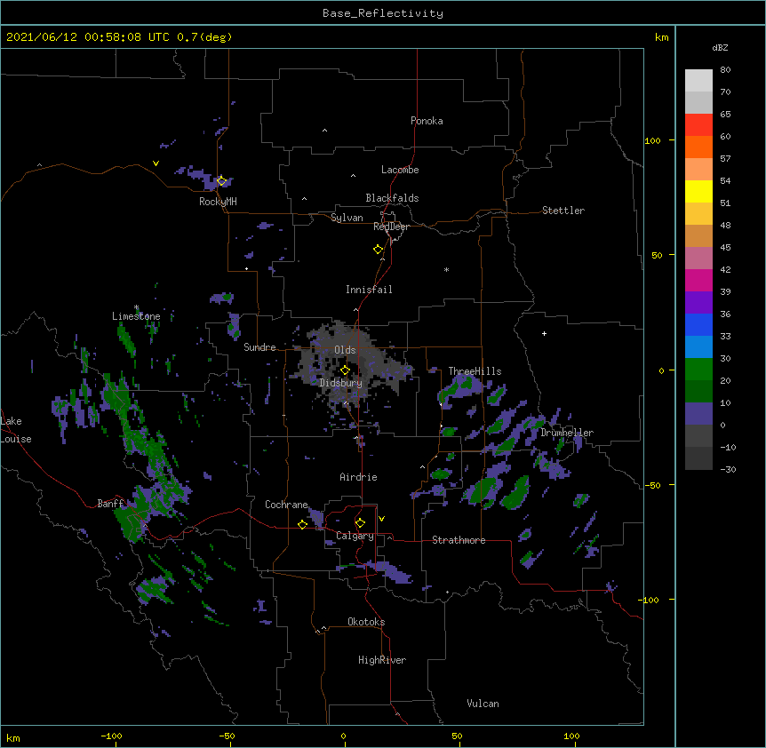Click the dBZ legend heading
The image size is (766, 748).
720,47
